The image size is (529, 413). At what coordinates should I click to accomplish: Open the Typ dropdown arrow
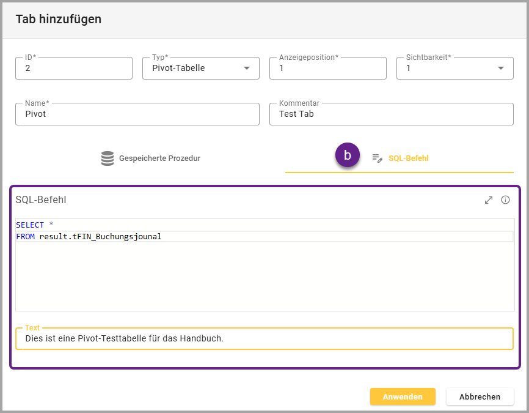(x=247, y=69)
